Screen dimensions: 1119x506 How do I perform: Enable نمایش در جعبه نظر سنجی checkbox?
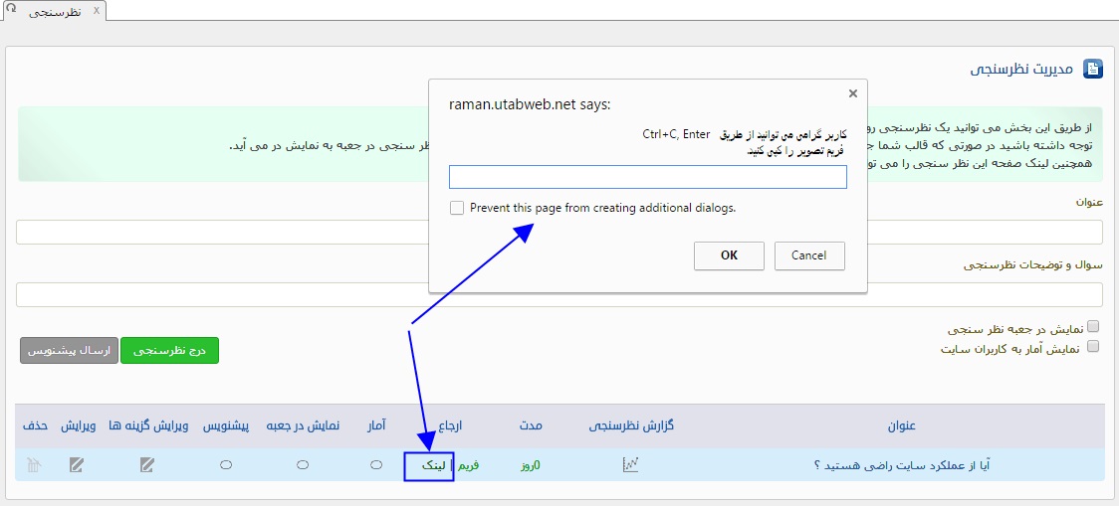[x=1093, y=327]
